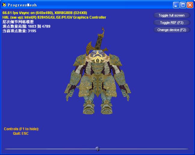Viewport: 195px width, 155px height.
Task: Click the rendered armored character model
Action: pos(97,71)
